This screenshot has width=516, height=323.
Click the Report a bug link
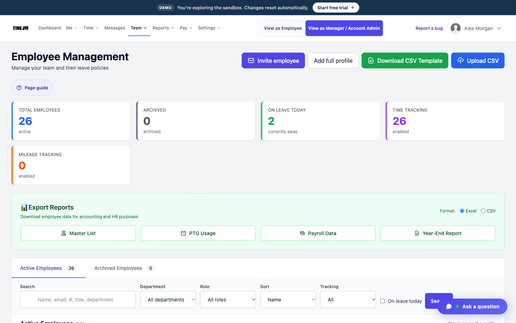[429, 28]
